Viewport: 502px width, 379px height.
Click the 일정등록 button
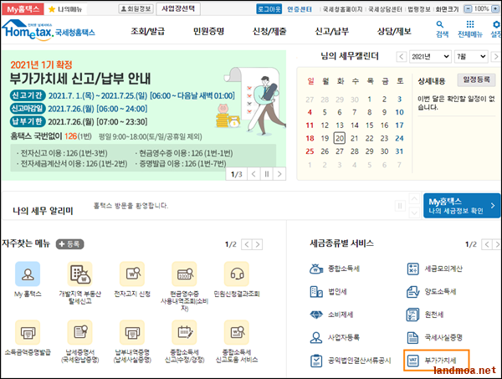[476, 79]
